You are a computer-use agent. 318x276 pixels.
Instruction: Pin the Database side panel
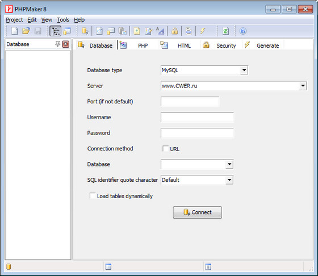(57, 44)
